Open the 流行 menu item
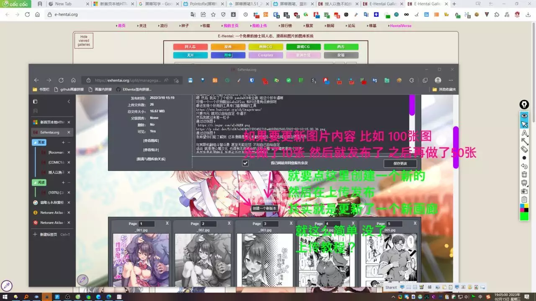This screenshot has width=536, height=301. [x=163, y=26]
